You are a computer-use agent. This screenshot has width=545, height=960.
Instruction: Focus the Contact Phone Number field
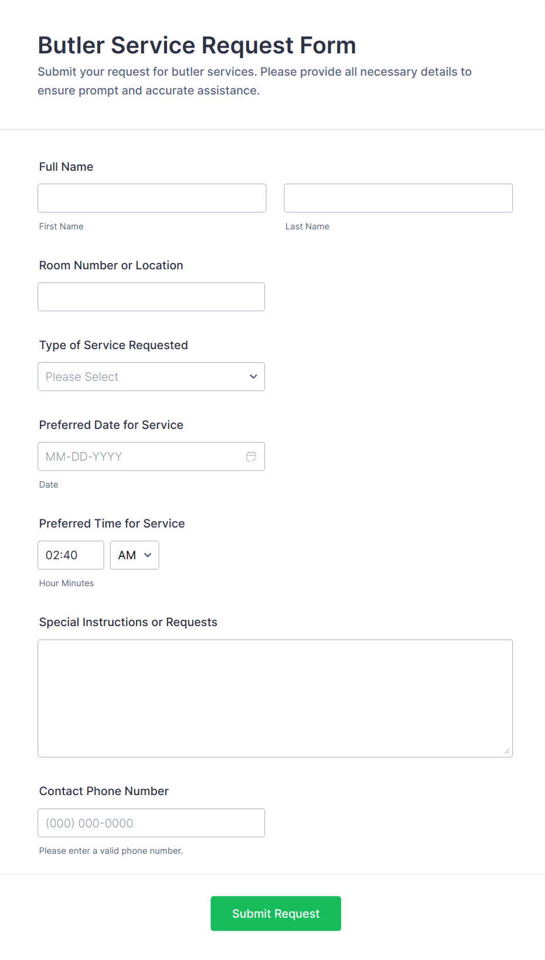click(151, 823)
